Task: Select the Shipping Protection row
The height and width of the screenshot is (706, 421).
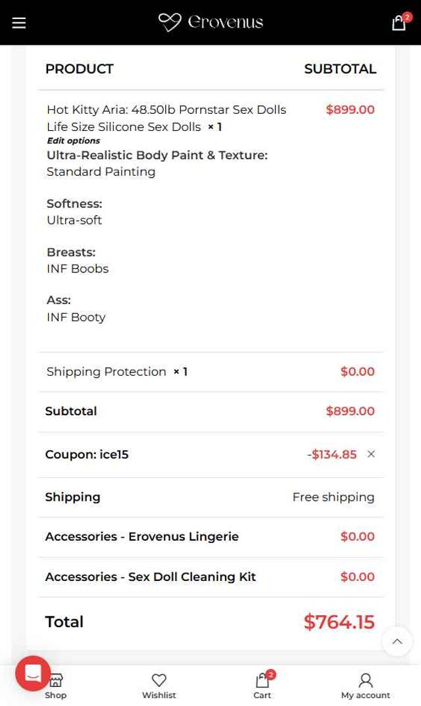Action: (x=107, y=372)
